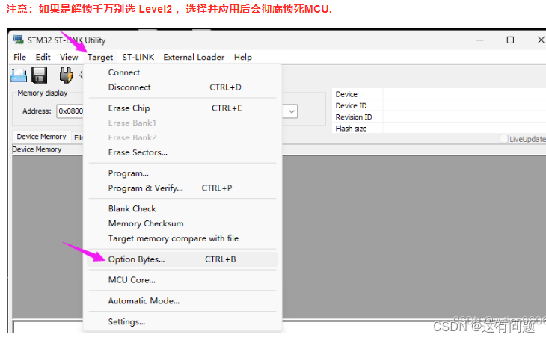The width and height of the screenshot is (546, 340).
Task: Choose Program... from the menu
Action: [182, 173]
